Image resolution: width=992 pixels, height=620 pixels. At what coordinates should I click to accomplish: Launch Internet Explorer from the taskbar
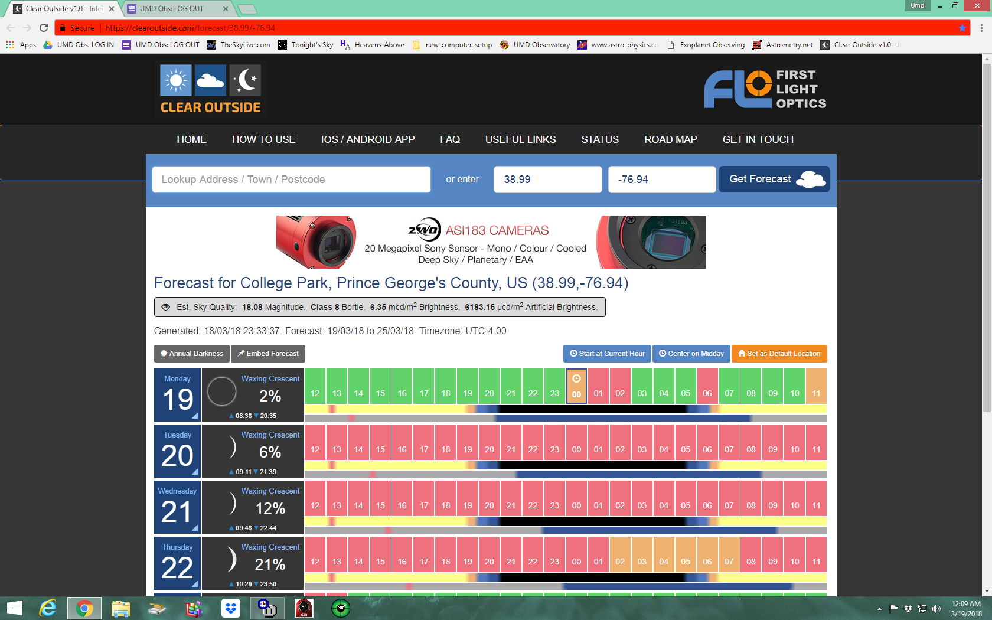[x=47, y=608]
